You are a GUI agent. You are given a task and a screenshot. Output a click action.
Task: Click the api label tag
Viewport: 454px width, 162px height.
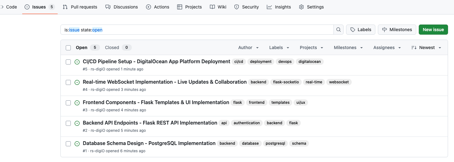[x=224, y=123]
